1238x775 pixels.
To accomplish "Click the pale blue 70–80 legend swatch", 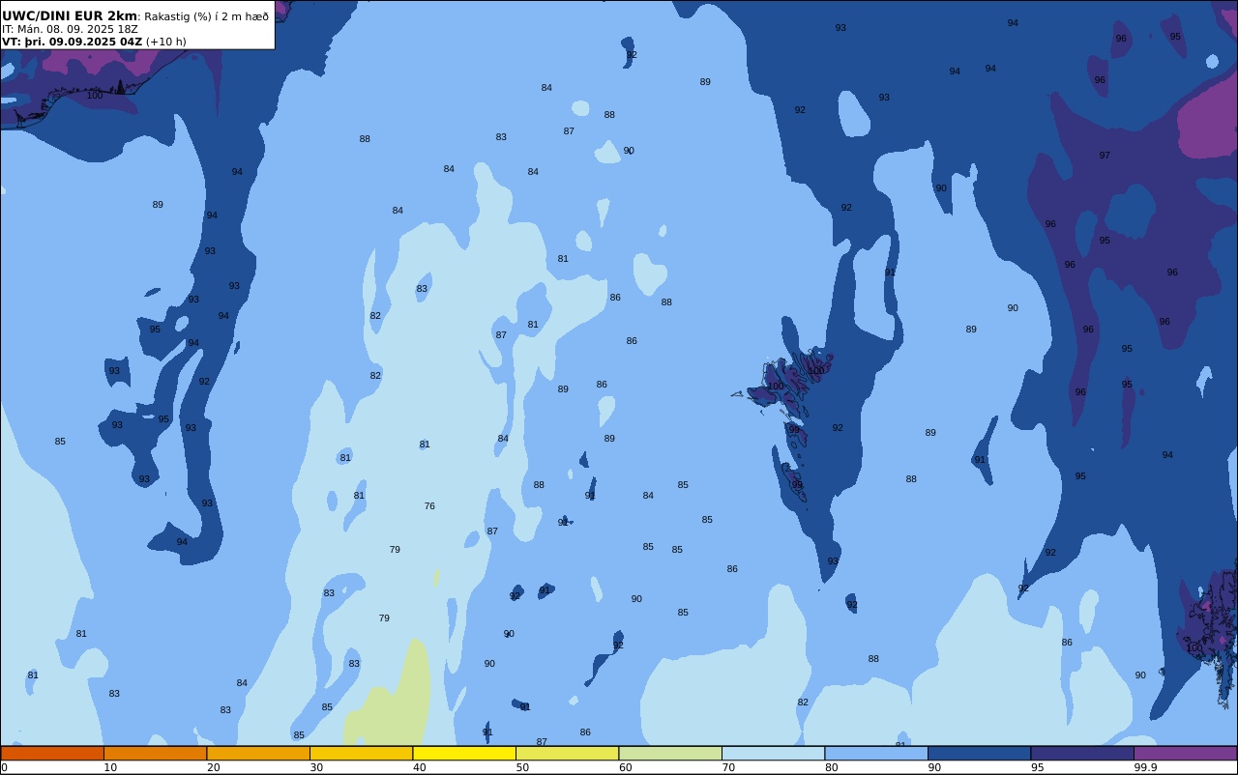I will (773, 753).
